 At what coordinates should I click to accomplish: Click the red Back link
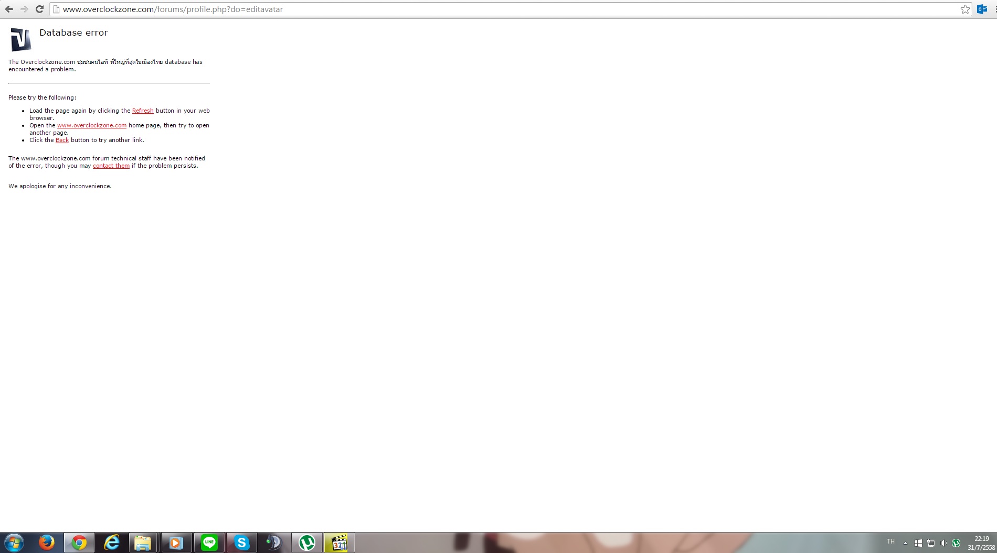62,140
